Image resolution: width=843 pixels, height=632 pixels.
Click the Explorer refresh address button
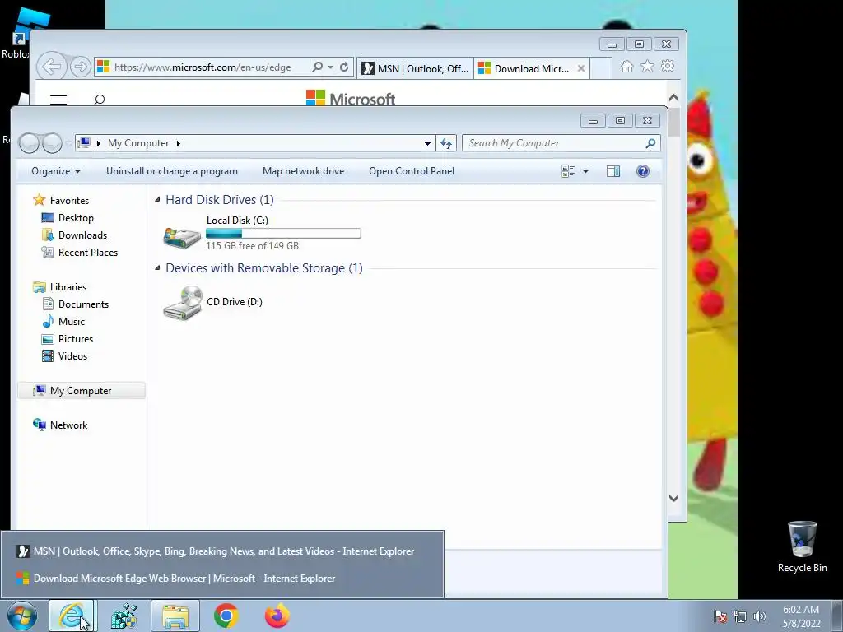[446, 143]
